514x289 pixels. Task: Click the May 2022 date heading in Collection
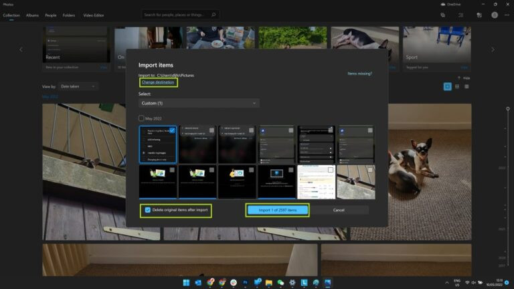(x=50, y=97)
